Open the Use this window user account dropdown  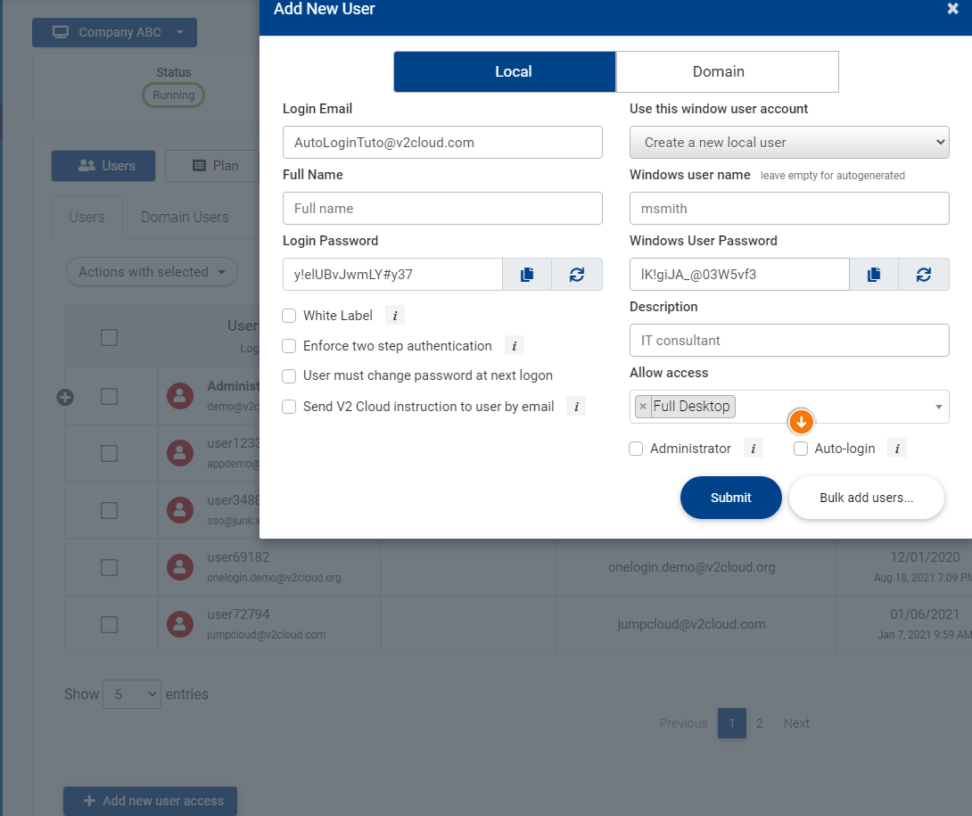pyautogui.click(x=789, y=142)
